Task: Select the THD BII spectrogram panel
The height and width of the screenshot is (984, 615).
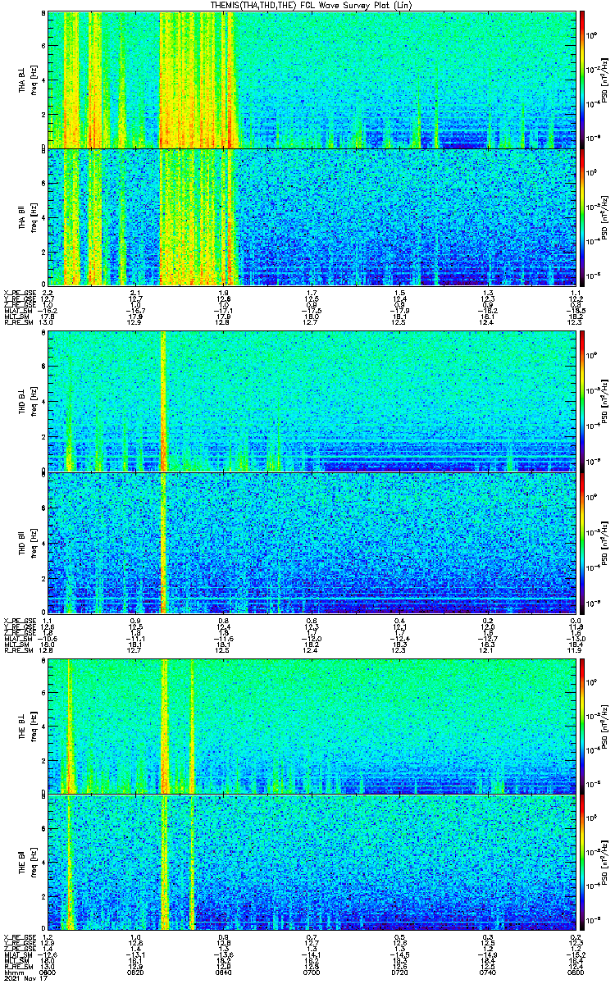Action: click(x=312, y=542)
